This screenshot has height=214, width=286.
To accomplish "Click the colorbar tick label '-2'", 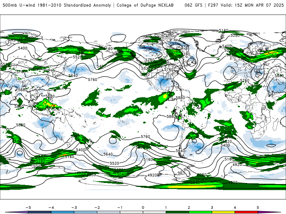I will pyautogui.click(x=97, y=208).
